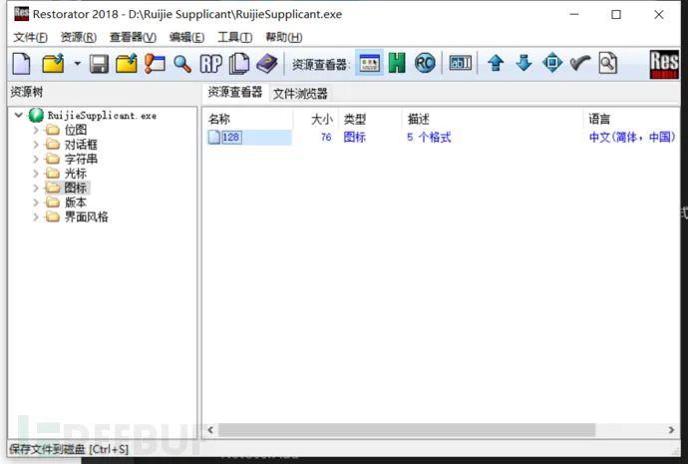Screen dimensions: 688x464
Task: Switch to the 文件浏览器 tab
Action: pos(300,94)
